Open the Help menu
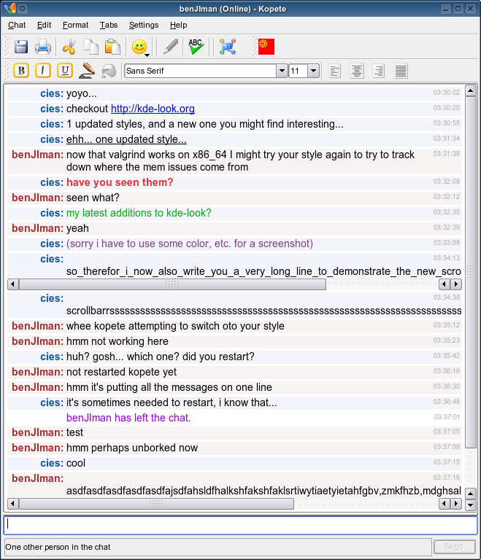Screen dimensions: 481x560 pyautogui.click(x=178, y=25)
